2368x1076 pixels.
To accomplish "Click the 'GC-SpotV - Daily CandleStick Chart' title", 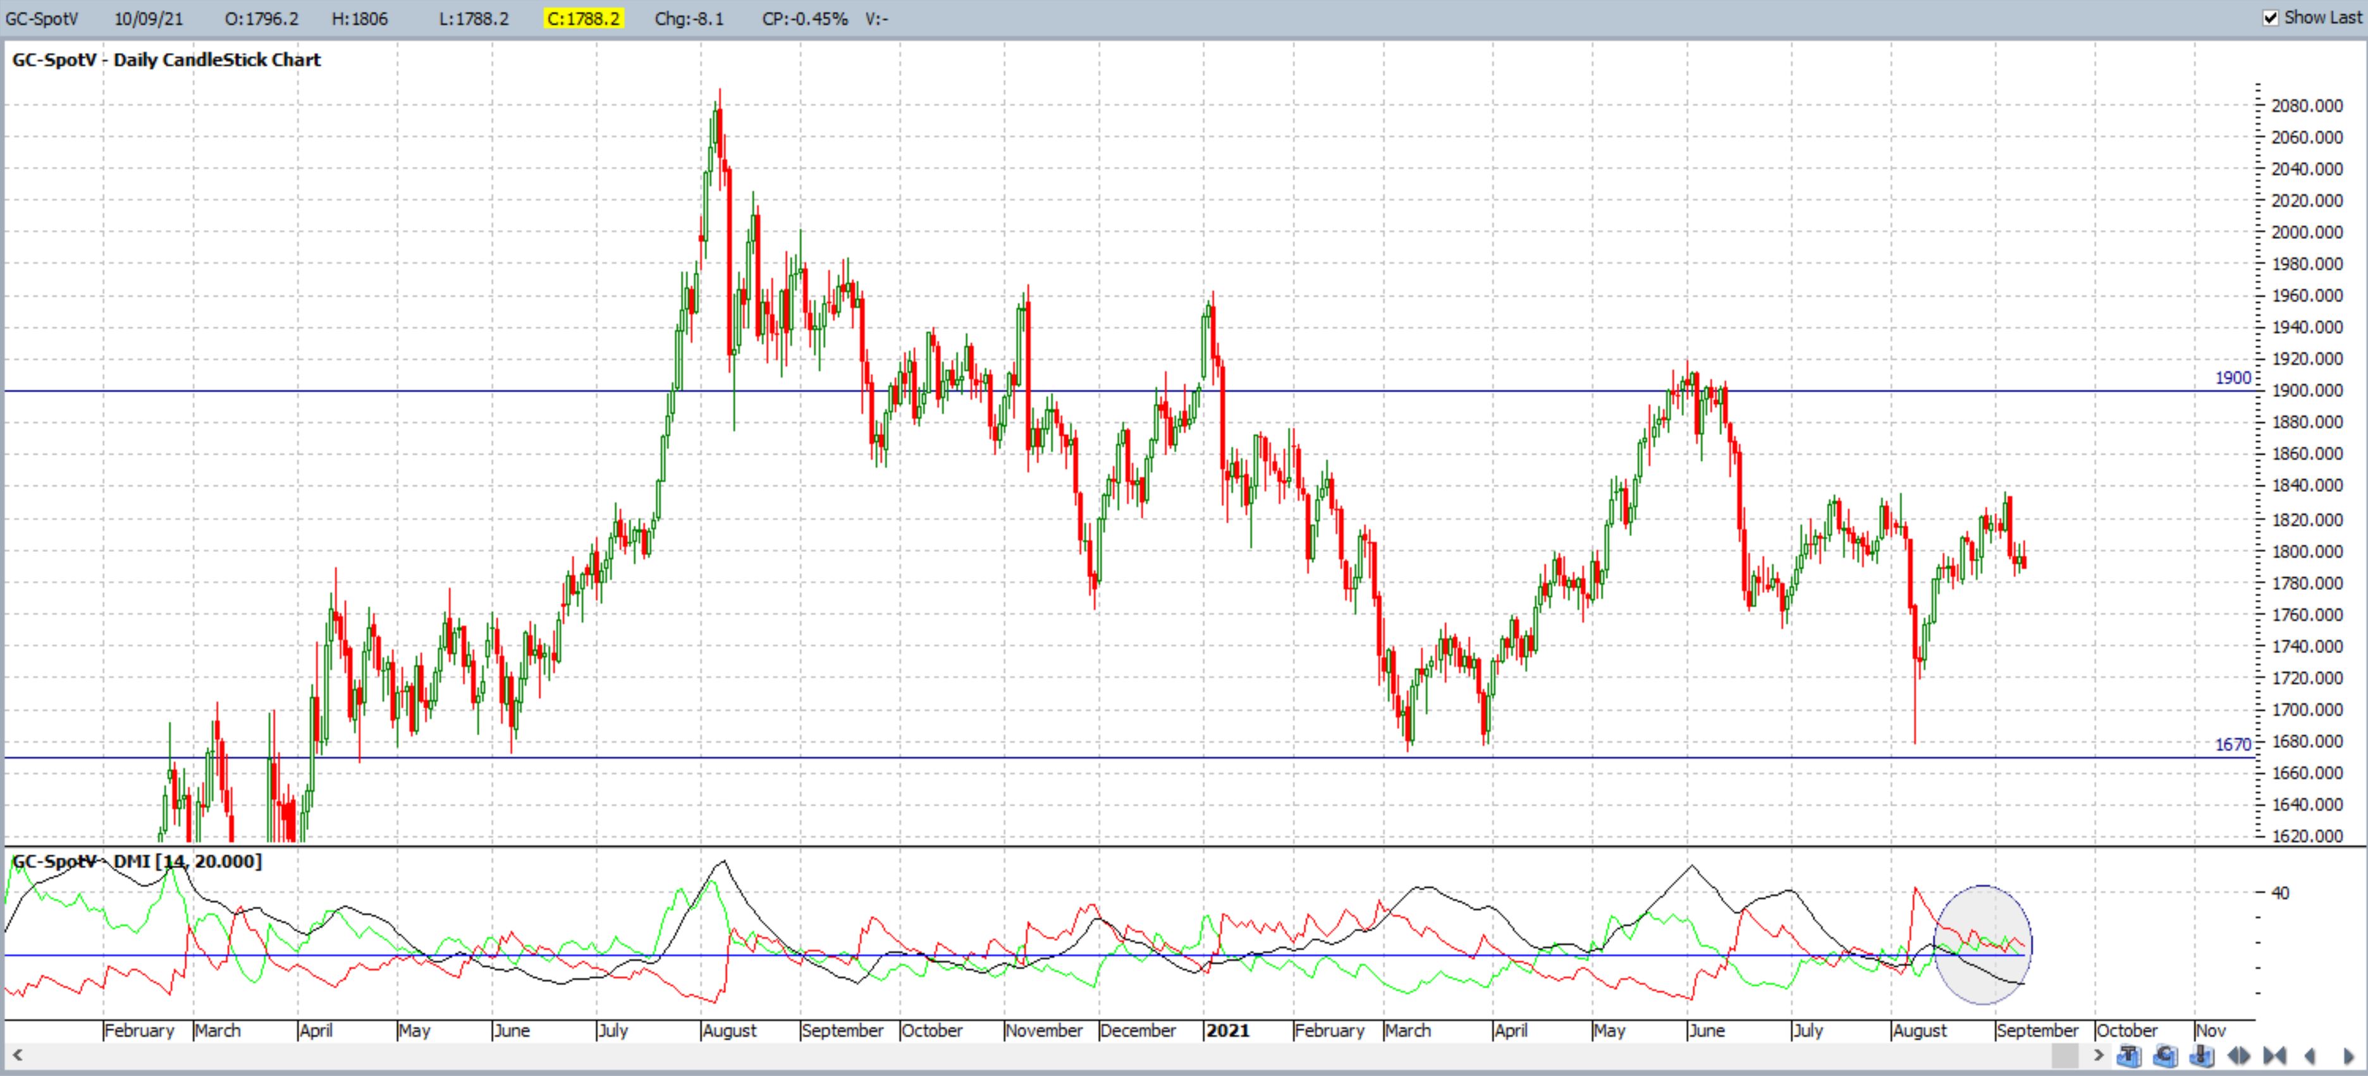I will tap(166, 59).
